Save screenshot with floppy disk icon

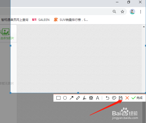tap(121, 98)
